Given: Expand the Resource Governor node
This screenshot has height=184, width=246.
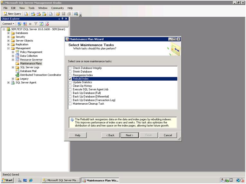Looking at the screenshot, I should (13, 60).
